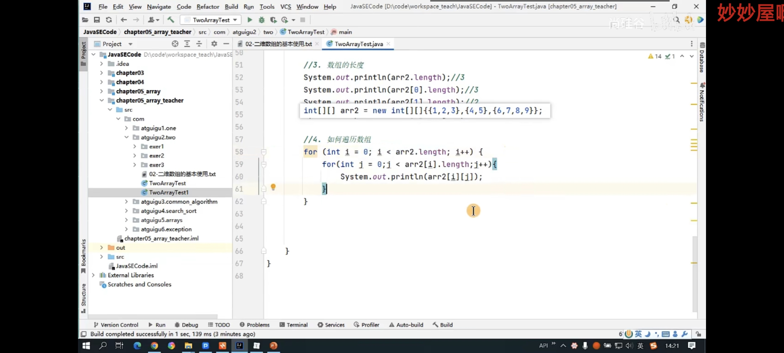Toggle Project tool window sidebar button
Image resolution: width=784 pixels, height=353 pixels.
pyautogui.click(x=83, y=54)
